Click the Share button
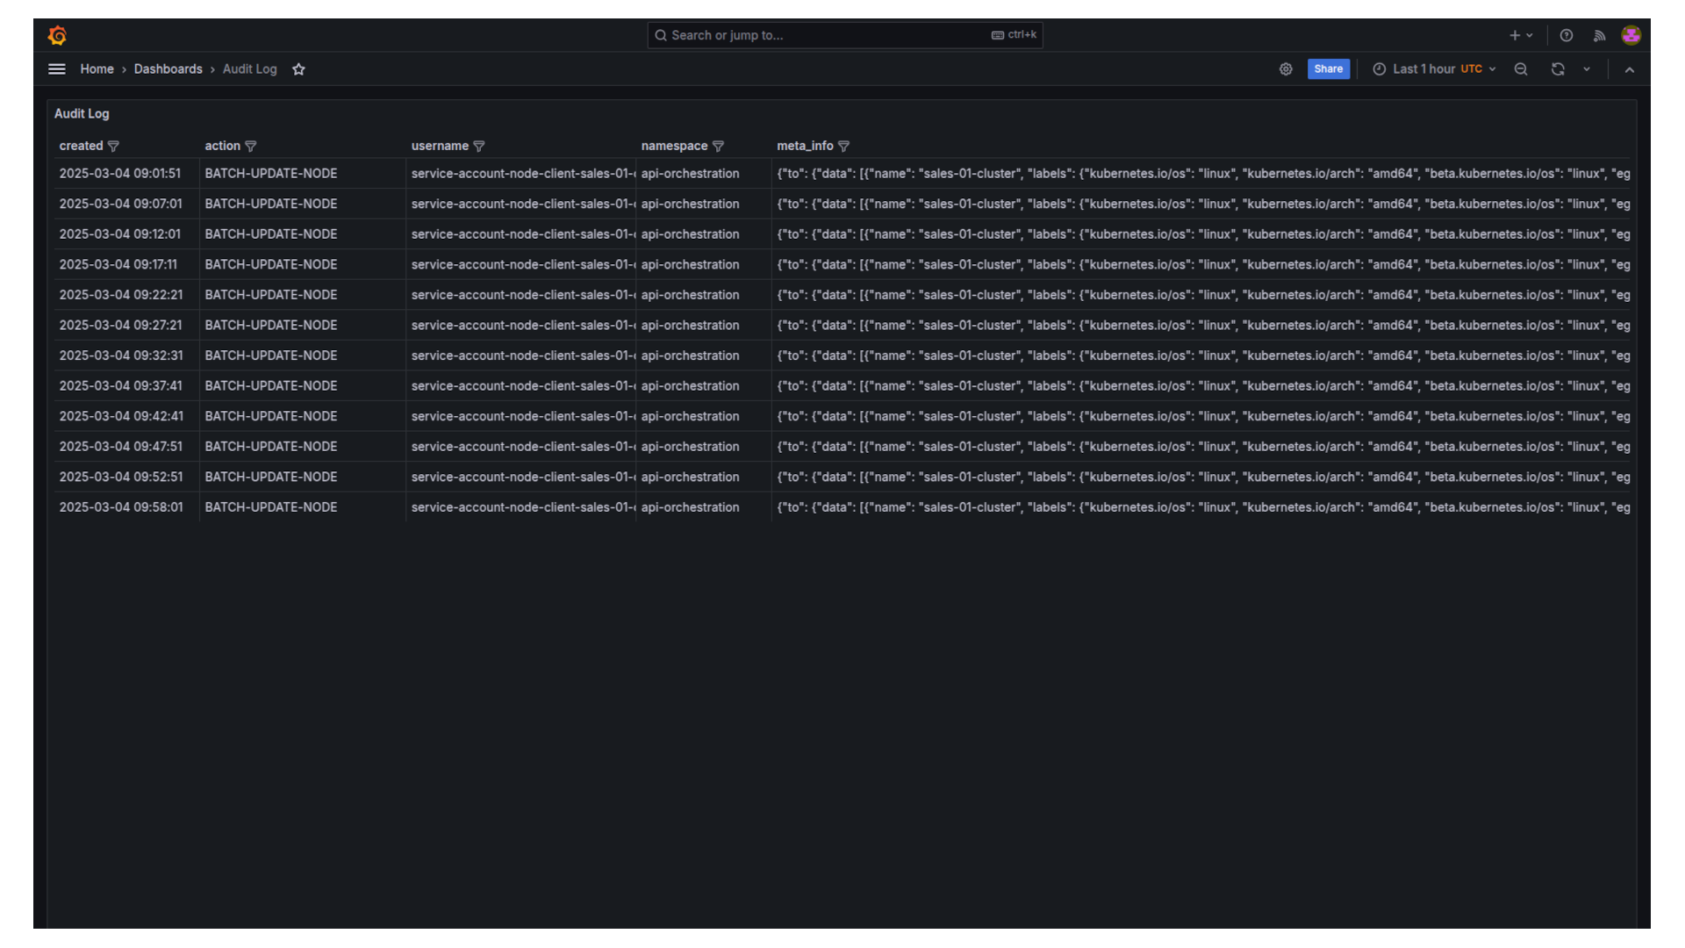This screenshot has width=1685, height=948. (1328, 68)
